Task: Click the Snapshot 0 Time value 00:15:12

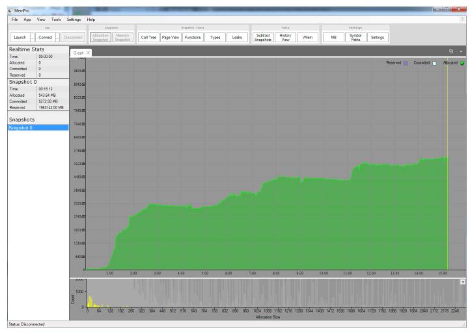Action: click(x=46, y=89)
